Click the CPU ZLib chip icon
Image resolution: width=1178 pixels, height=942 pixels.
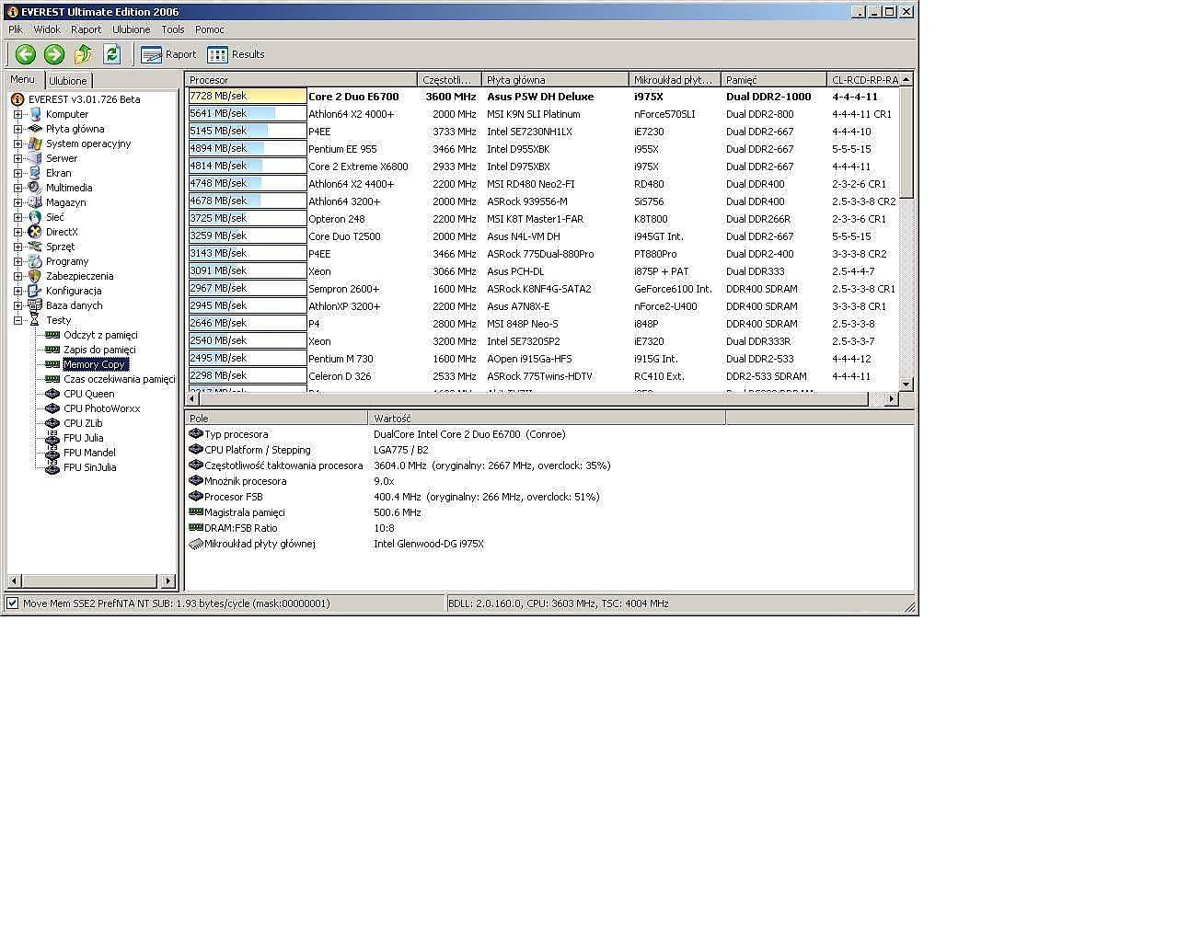(52, 423)
